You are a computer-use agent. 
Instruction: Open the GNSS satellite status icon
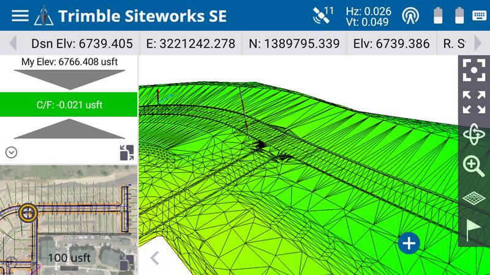[323, 15]
